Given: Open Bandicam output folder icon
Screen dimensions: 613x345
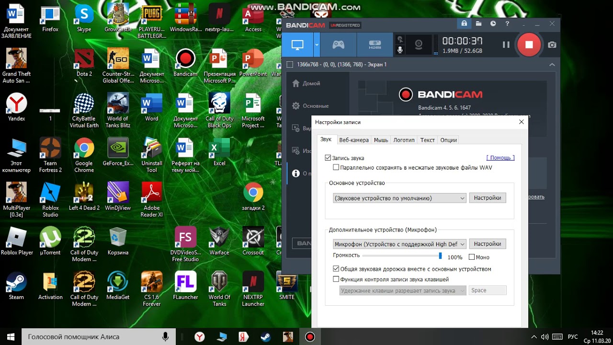Looking at the screenshot, I should [x=478, y=23].
